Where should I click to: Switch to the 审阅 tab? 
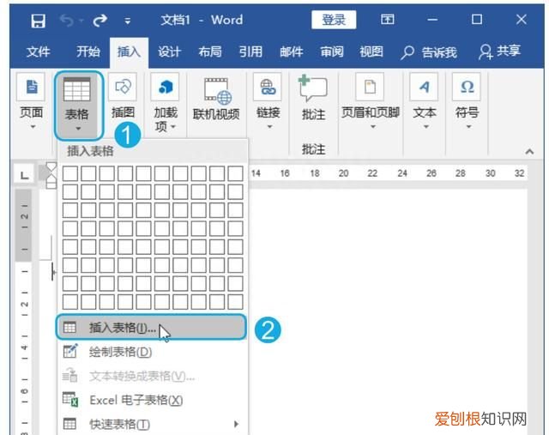(x=332, y=52)
